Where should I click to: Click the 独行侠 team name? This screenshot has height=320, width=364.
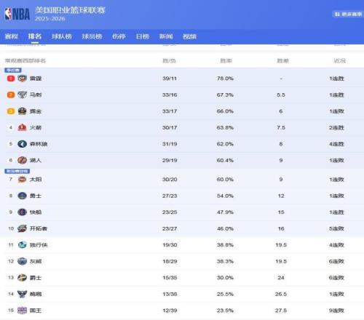tap(39, 245)
